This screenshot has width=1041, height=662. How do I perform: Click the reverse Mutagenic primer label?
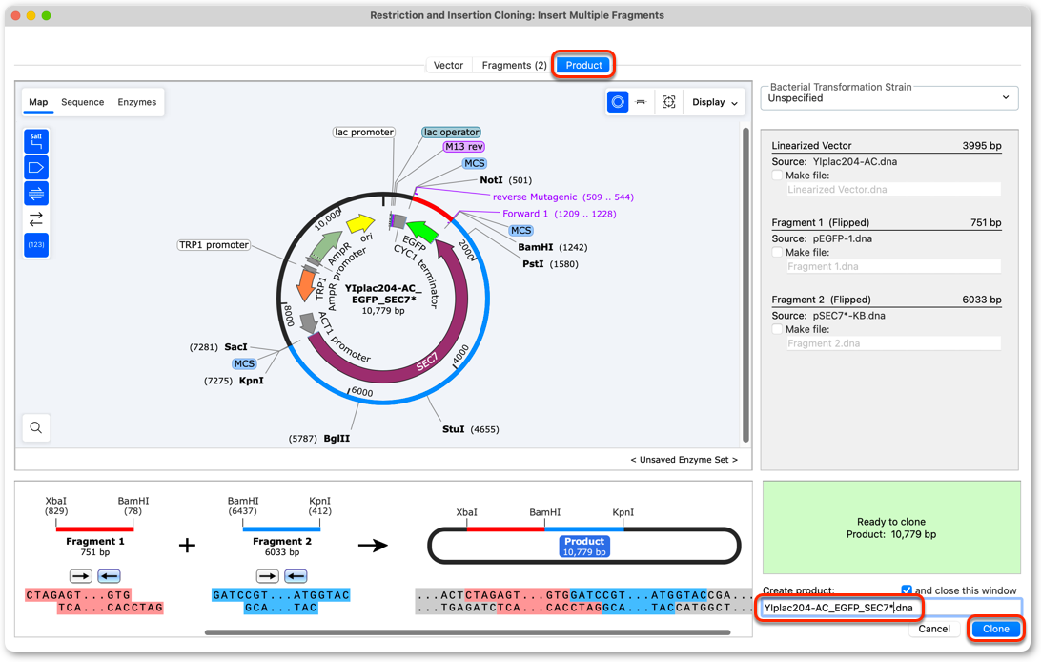pyautogui.click(x=563, y=197)
